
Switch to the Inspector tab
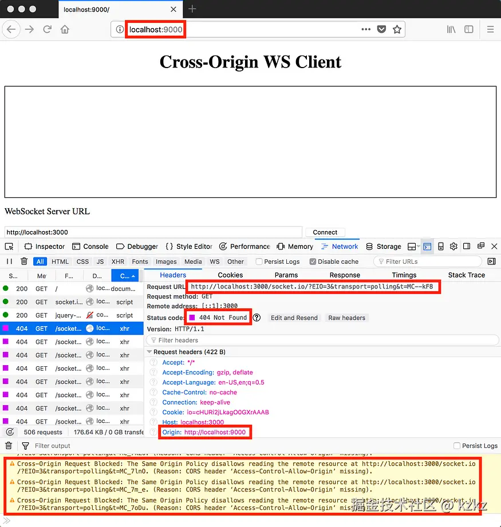(x=44, y=247)
